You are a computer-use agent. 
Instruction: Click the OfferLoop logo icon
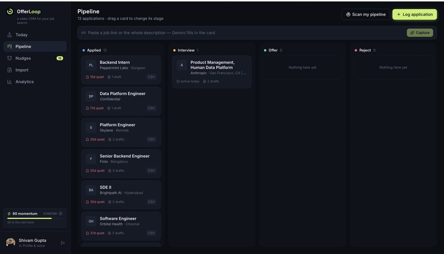click(10, 12)
